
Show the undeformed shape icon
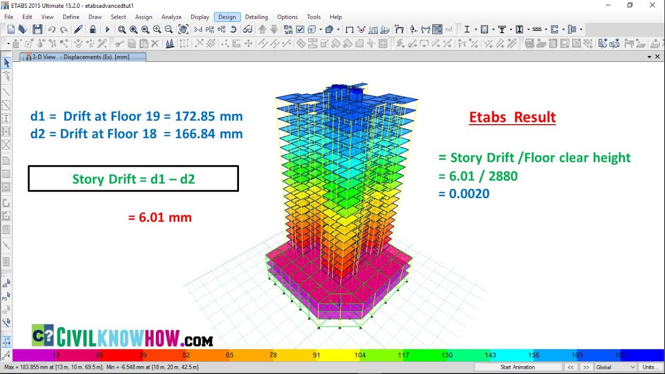[349, 30]
